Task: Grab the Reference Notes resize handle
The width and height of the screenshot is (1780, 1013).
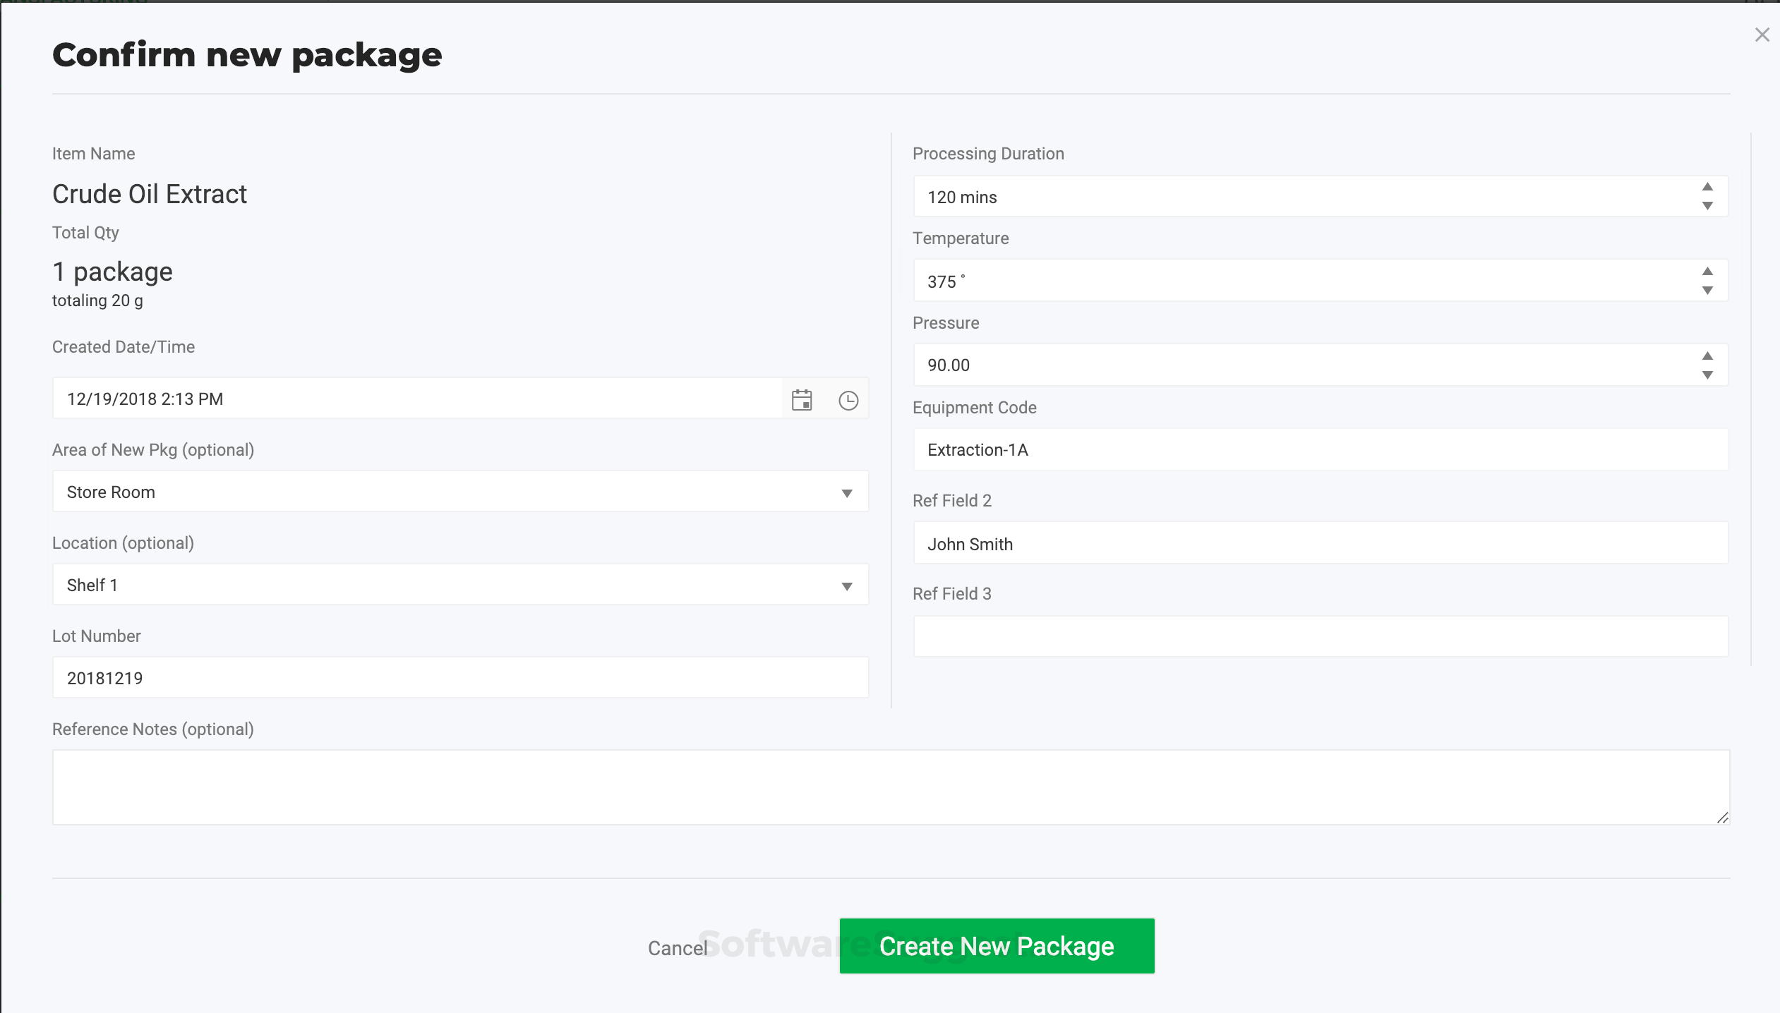Action: point(1722,818)
